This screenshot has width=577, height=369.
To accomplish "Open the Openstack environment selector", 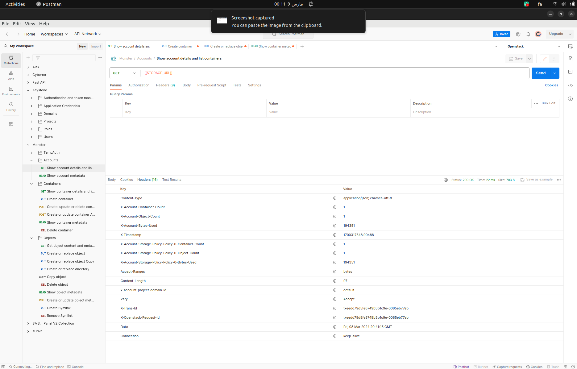I will 534,47.
